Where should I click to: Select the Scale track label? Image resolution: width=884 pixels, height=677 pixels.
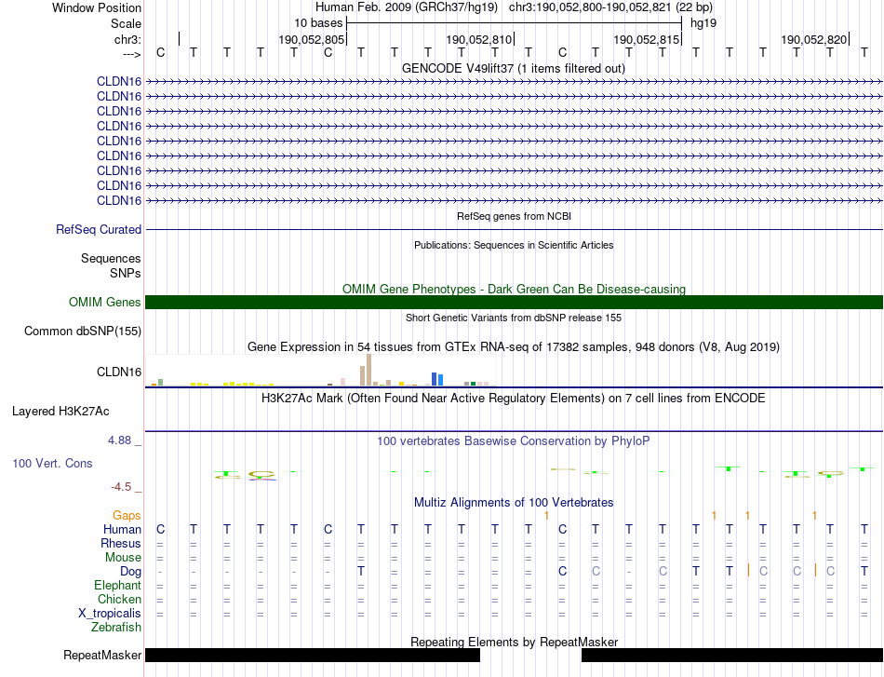coord(126,23)
